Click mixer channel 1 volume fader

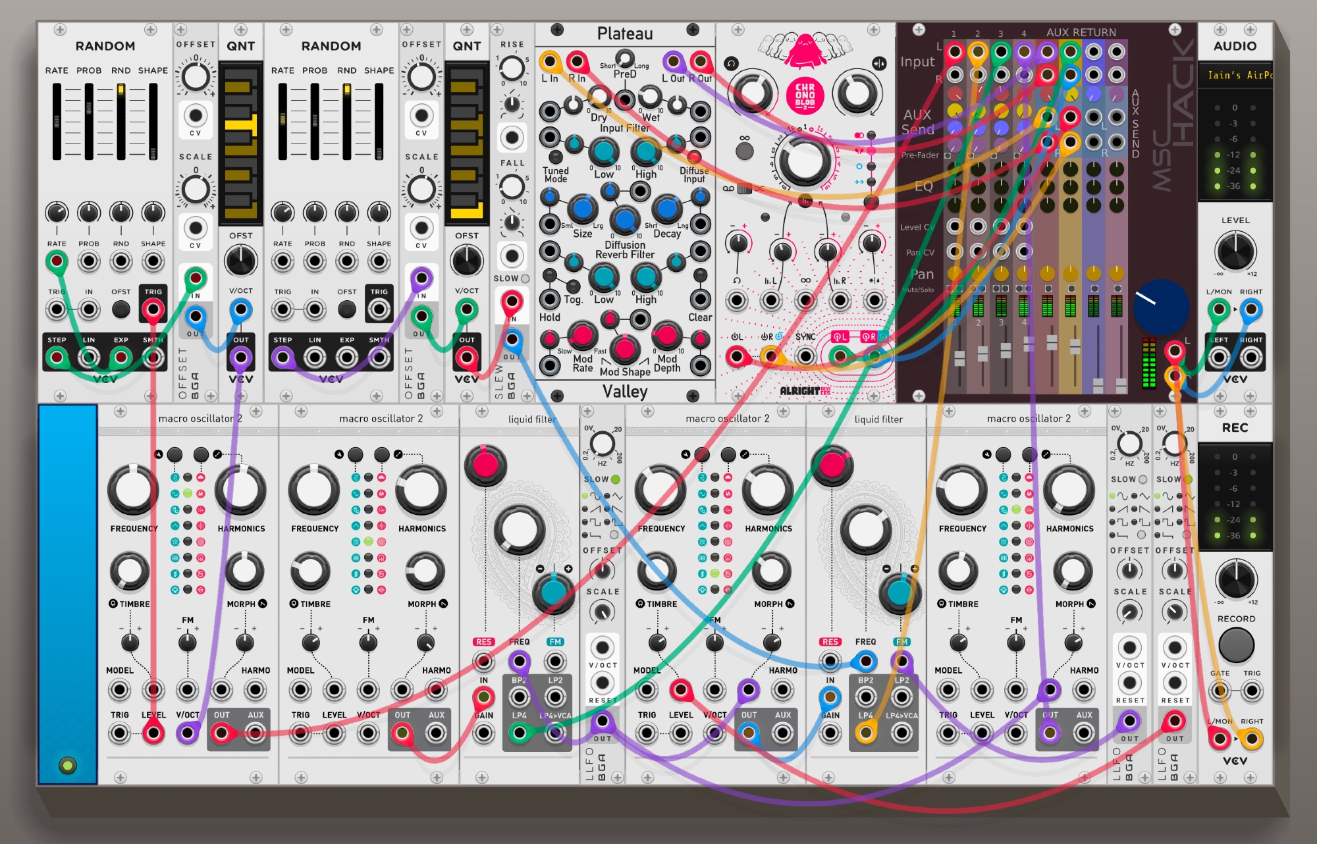[x=959, y=358]
